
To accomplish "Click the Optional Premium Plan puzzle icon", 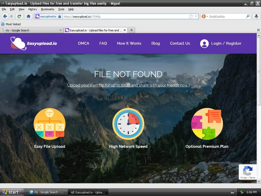I will point(207,124).
